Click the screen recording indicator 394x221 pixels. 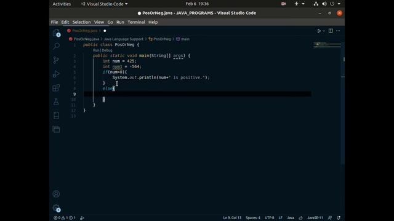pos(283,4)
